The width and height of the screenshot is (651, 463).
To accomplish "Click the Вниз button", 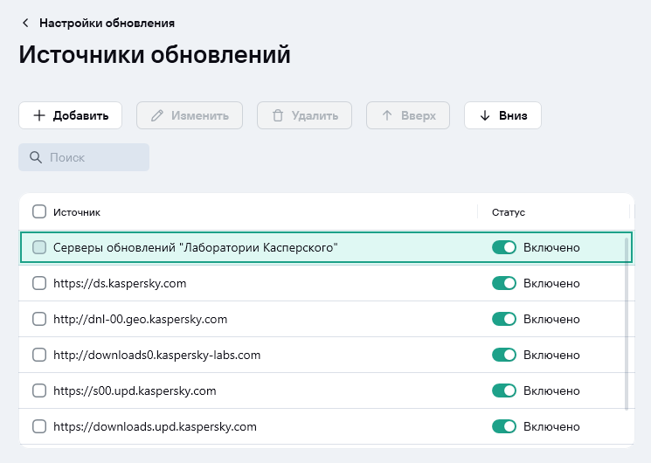I will (x=502, y=115).
